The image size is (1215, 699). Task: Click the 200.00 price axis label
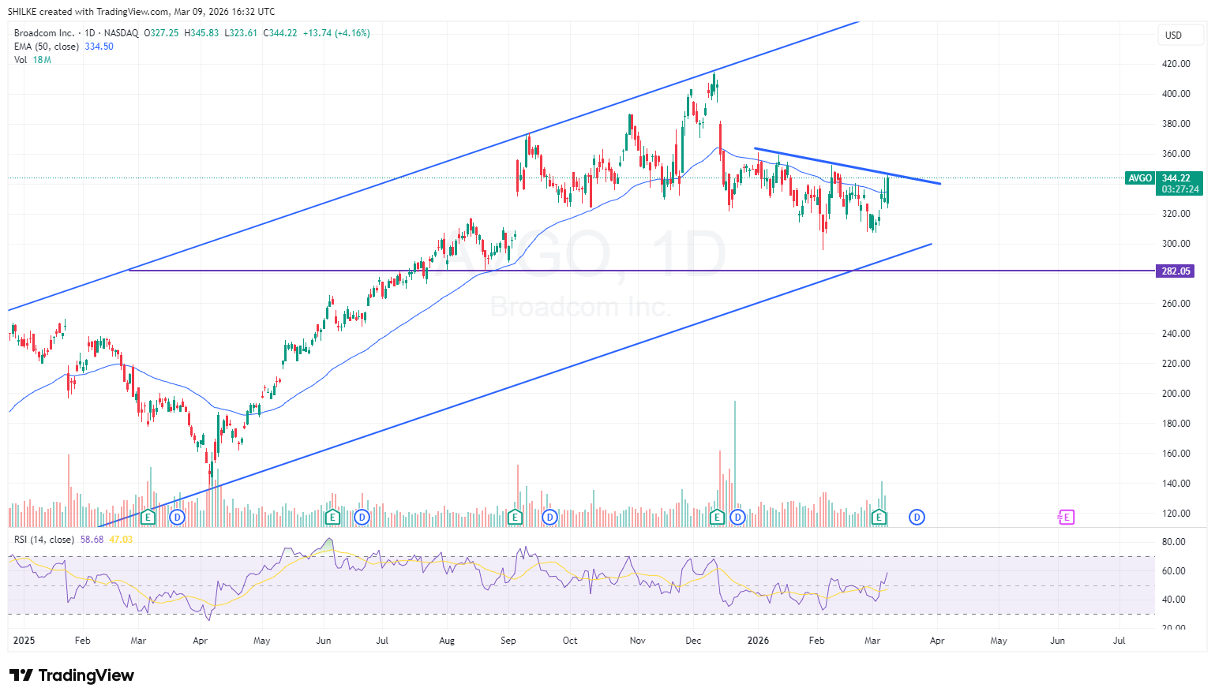[x=1176, y=394]
